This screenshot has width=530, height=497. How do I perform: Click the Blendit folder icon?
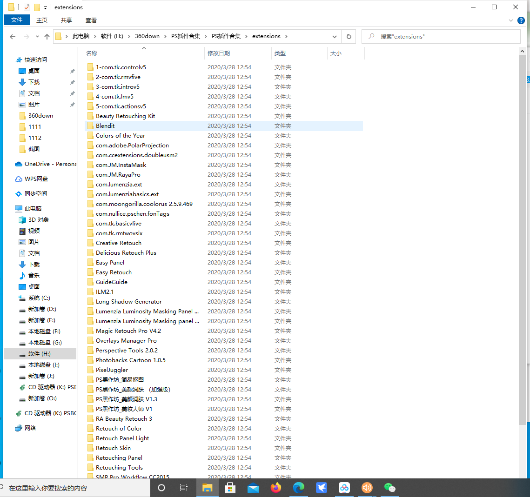click(x=90, y=126)
